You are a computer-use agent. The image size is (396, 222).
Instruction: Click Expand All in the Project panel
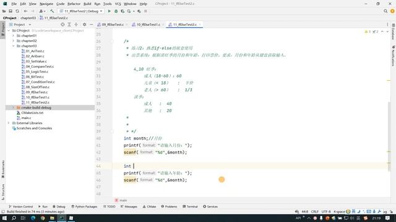tap(69, 25)
